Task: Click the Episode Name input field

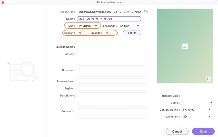Action: pyautogui.click(x=112, y=47)
